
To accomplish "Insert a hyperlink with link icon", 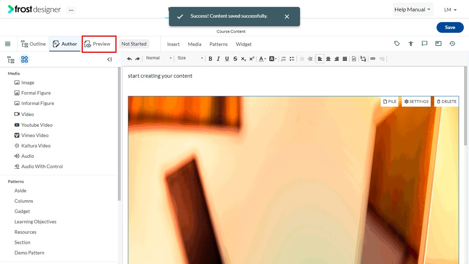I will coord(373,59).
